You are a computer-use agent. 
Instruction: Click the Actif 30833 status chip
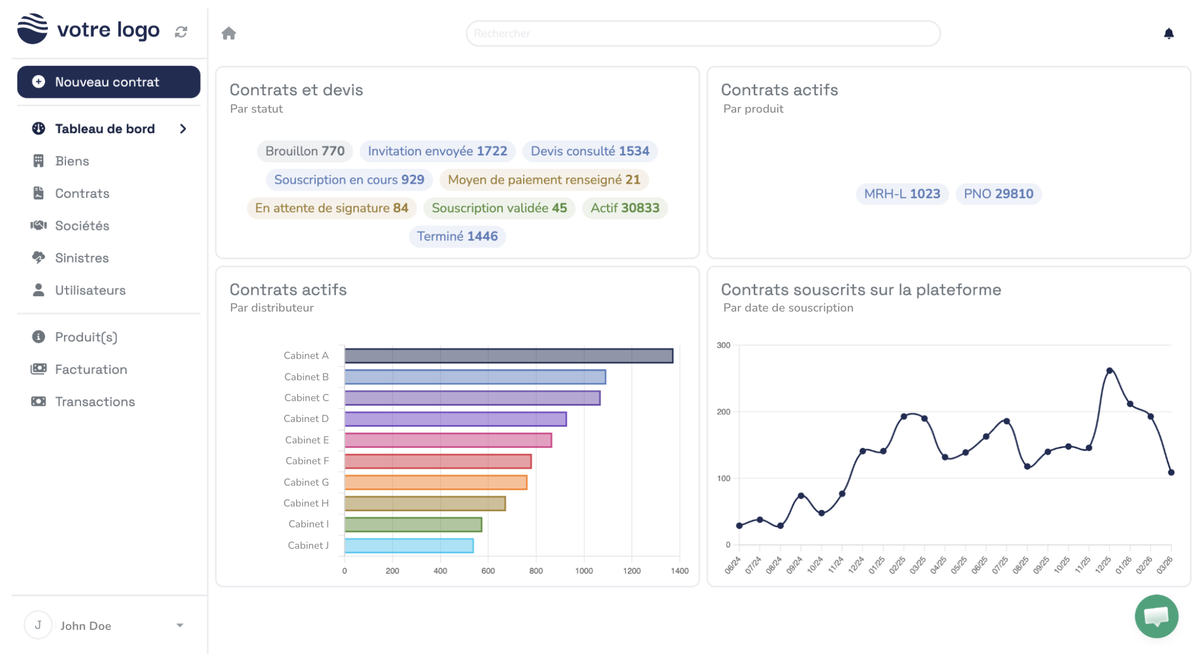[624, 208]
